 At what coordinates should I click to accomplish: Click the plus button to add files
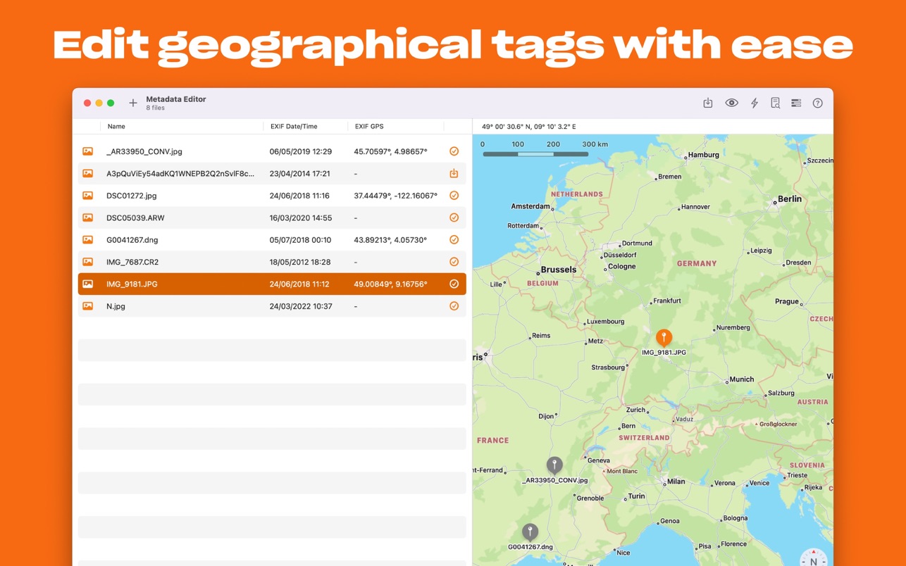132,103
